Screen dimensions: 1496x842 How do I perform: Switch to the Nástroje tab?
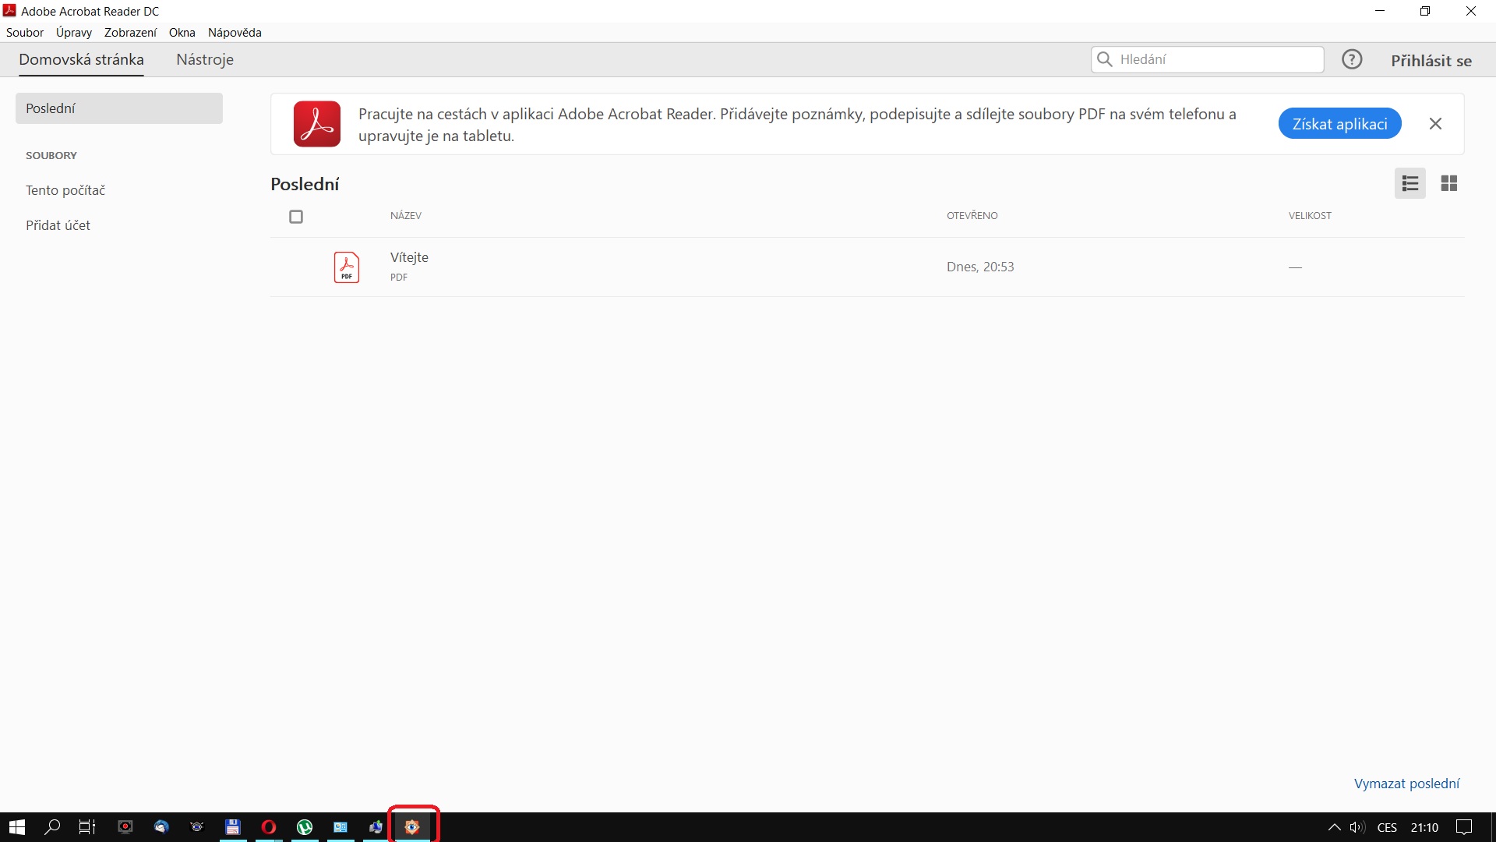[205, 60]
